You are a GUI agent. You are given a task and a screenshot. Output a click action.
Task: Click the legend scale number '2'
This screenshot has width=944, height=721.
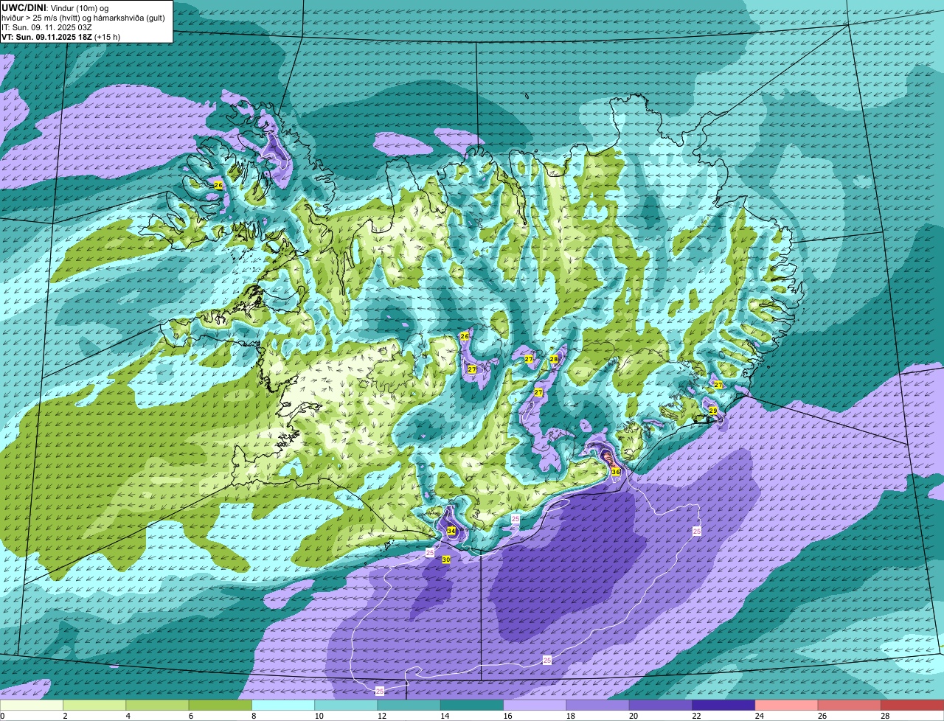click(x=65, y=716)
